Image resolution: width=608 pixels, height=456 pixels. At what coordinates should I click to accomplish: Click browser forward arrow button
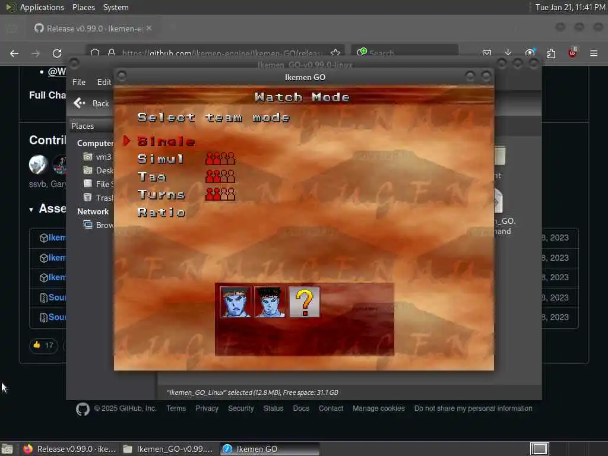[36, 53]
